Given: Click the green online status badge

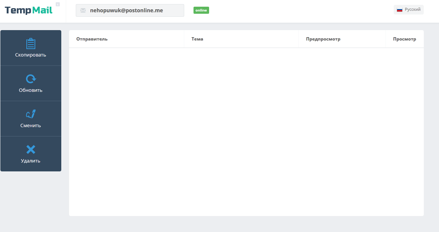Looking at the screenshot, I should pyautogui.click(x=201, y=10).
